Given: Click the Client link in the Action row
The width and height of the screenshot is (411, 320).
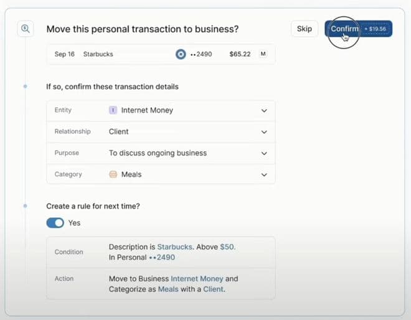Looking at the screenshot, I should [x=213, y=289].
